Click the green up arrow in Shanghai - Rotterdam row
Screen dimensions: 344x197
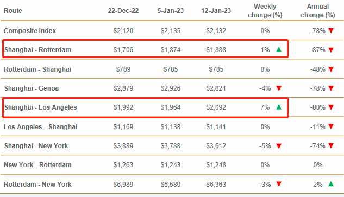(279, 49)
